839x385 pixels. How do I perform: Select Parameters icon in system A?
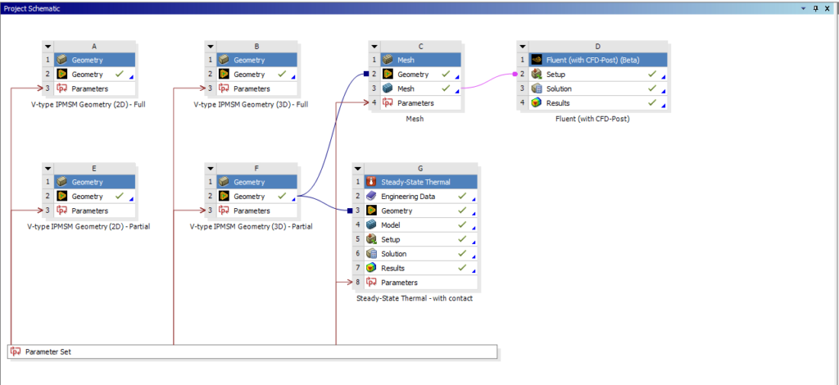coord(62,88)
